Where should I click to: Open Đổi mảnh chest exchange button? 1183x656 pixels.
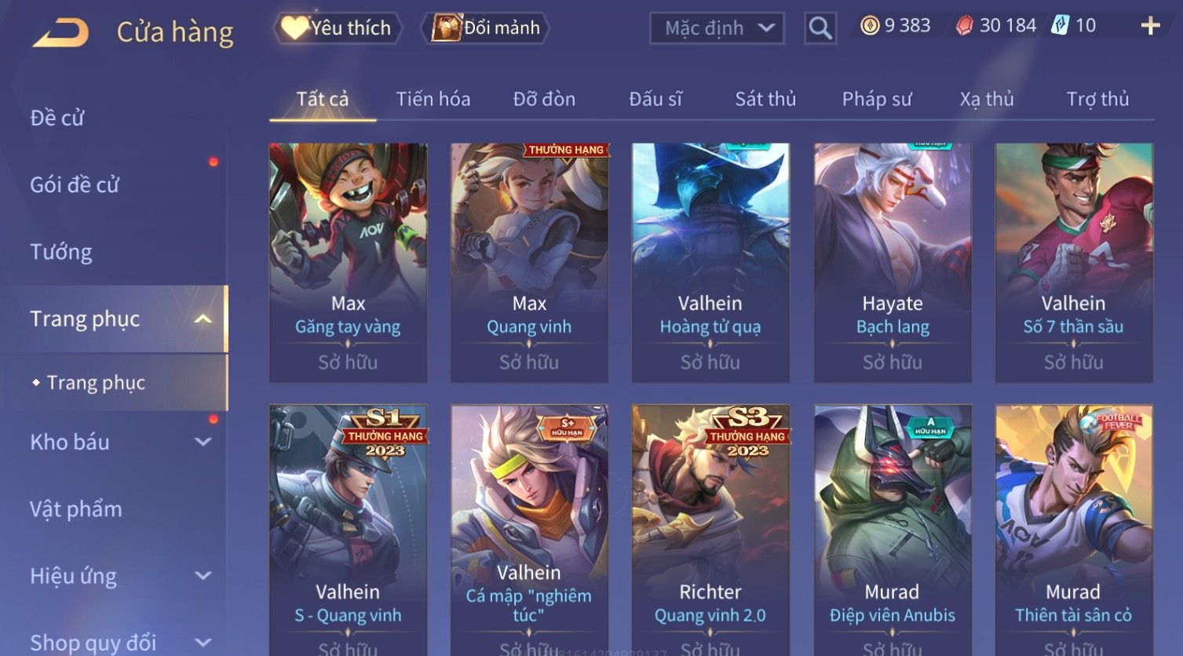pyautogui.click(x=485, y=28)
